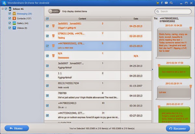Select the +447733421940 outlook express row
Viewport: 195px width, 134px height.
click(98, 115)
